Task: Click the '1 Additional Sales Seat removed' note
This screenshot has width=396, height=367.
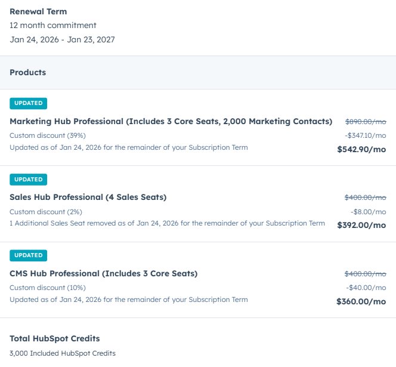Action: click(x=167, y=223)
